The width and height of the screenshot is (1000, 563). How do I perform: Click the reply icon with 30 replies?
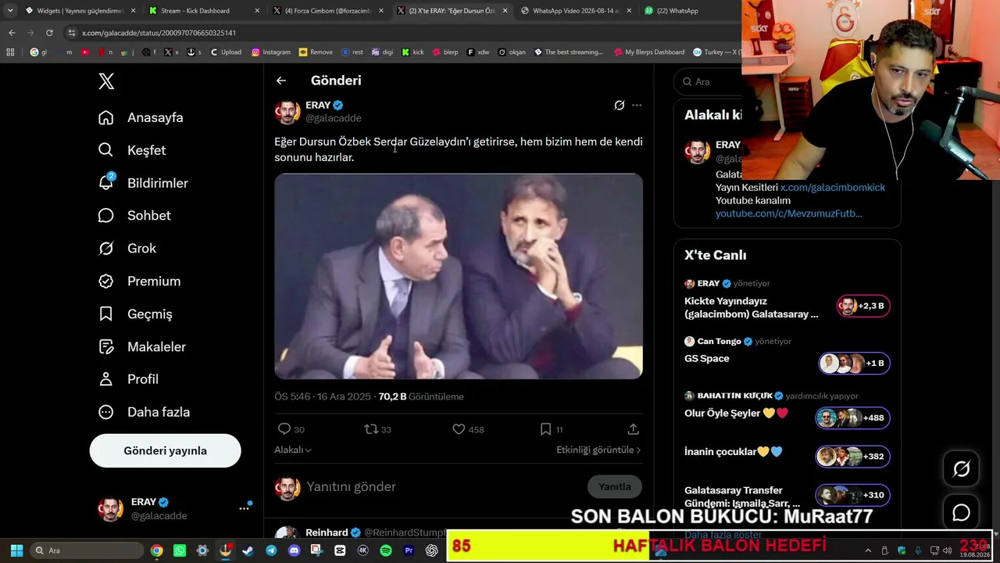click(x=284, y=429)
